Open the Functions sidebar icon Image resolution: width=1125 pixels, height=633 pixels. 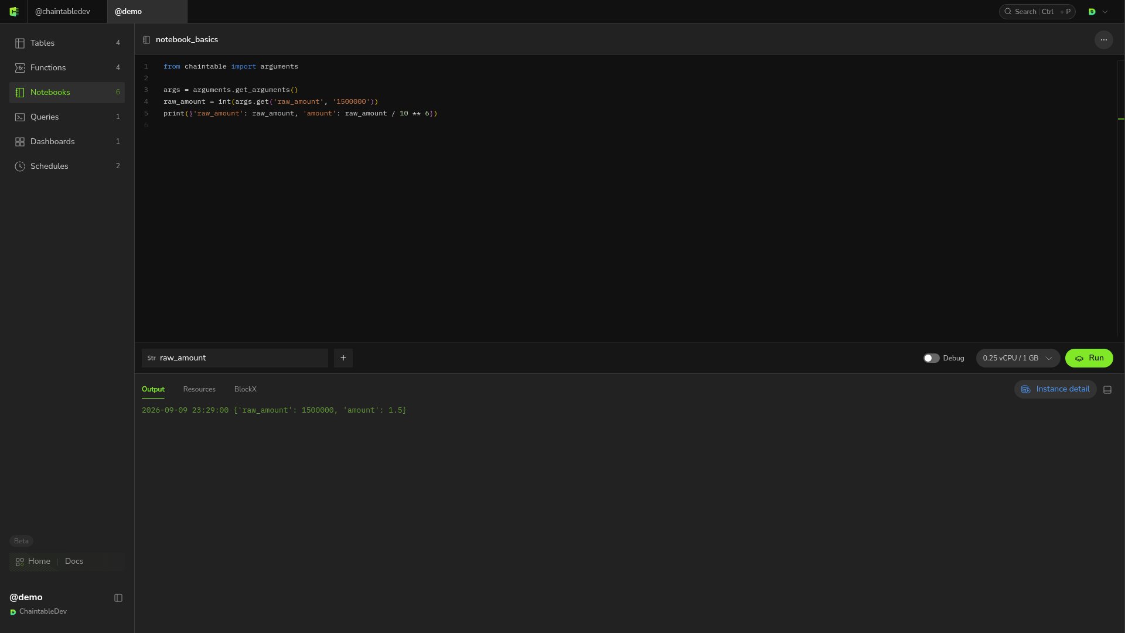pyautogui.click(x=20, y=68)
